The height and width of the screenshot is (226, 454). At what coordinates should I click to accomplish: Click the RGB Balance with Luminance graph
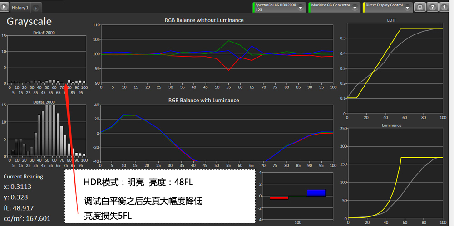217,133
